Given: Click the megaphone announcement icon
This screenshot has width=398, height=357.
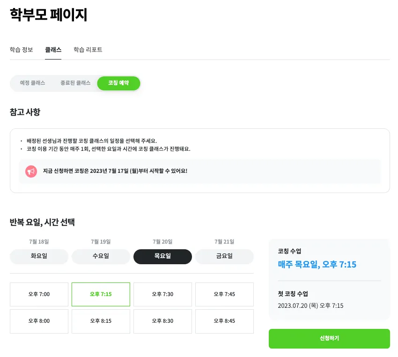Looking at the screenshot, I should click(31, 171).
